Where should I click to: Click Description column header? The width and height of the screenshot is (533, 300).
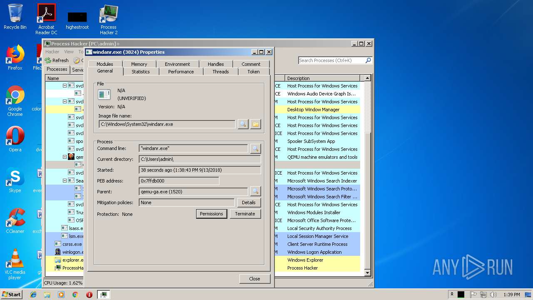(x=323, y=78)
